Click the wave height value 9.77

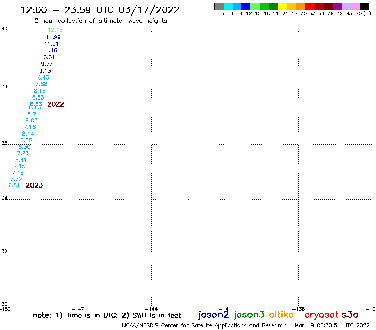47,64
